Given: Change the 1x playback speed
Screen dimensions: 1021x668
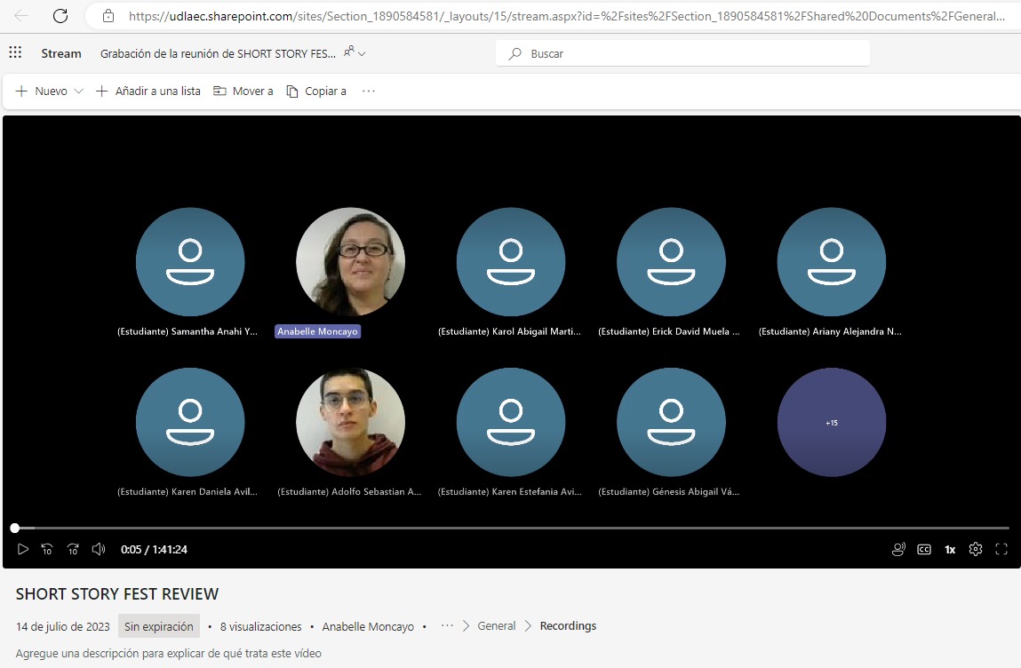Looking at the screenshot, I should click(950, 549).
